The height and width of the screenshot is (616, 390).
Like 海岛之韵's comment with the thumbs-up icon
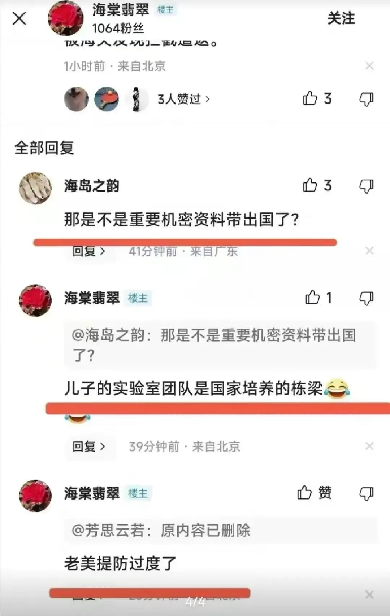click(317, 185)
